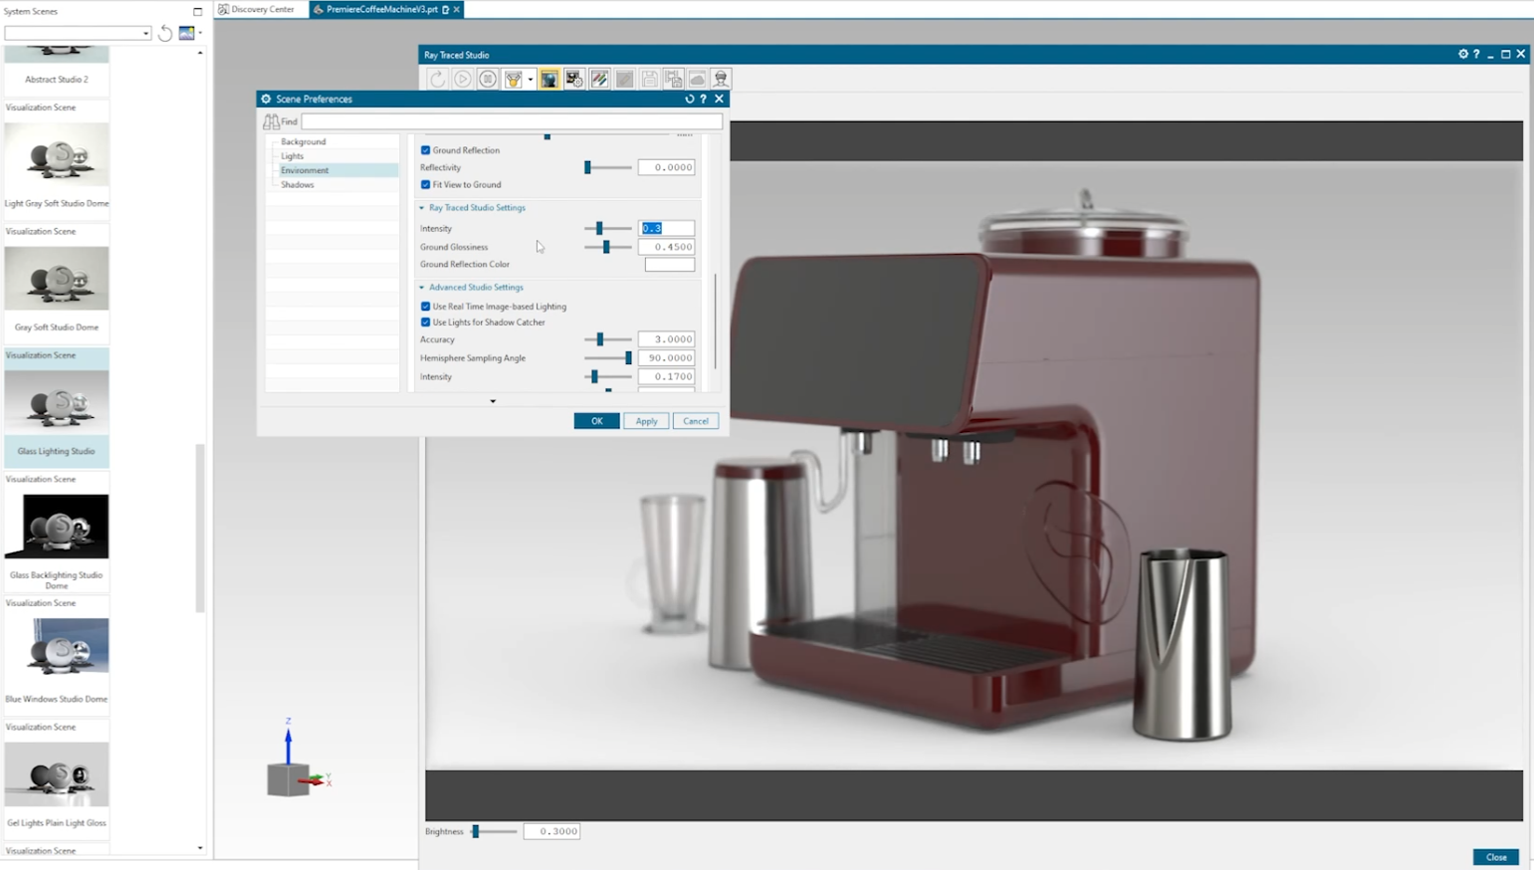The image size is (1534, 870).
Task: Click the VR headset toolbar icon
Action: (721, 79)
